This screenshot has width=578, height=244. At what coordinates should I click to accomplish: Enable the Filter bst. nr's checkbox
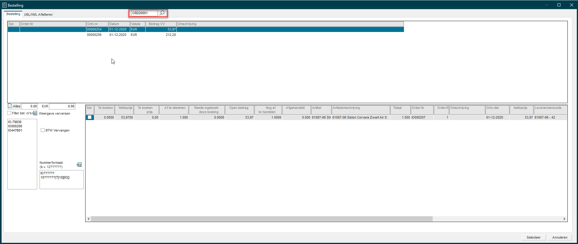click(x=9, y=113)
